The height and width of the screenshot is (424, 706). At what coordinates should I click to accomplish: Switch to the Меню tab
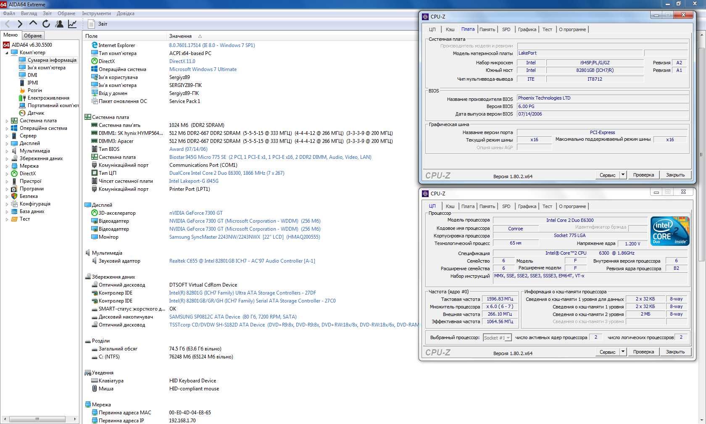[x=11, y=35]
